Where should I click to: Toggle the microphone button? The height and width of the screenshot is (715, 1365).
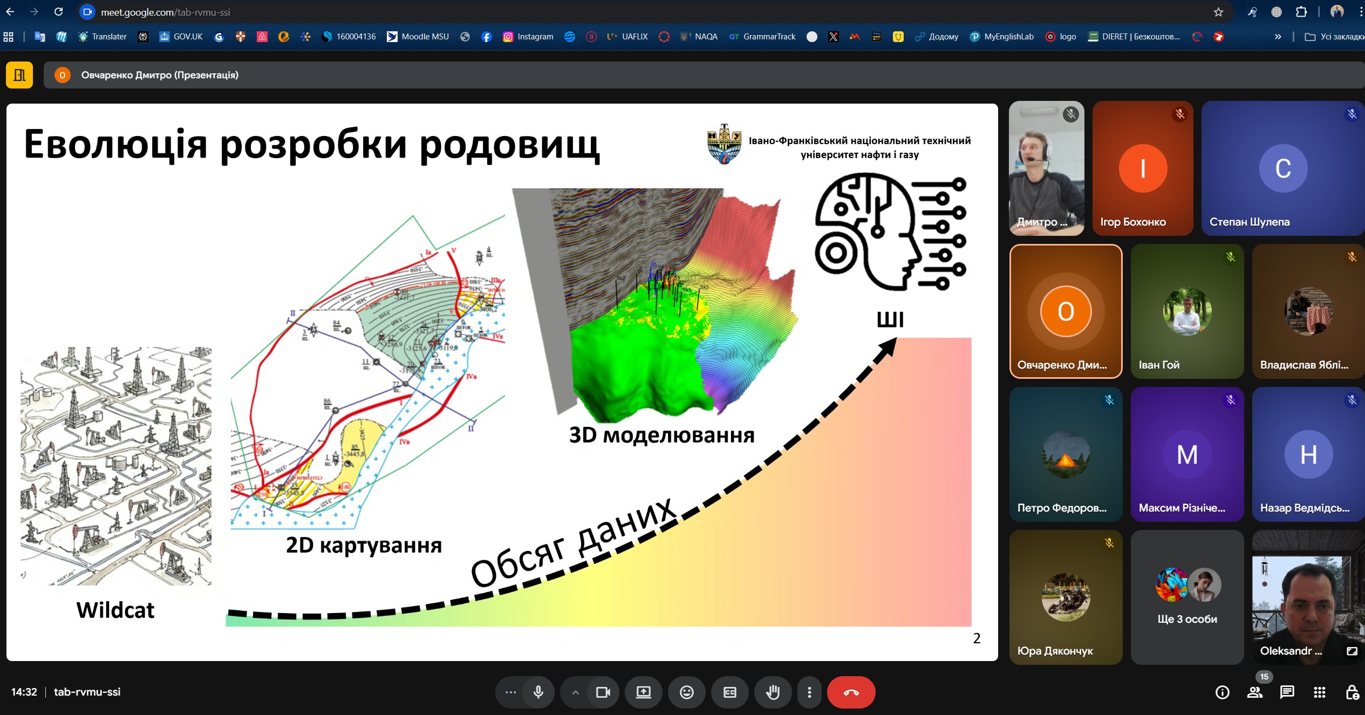click(x=538, y=692)
